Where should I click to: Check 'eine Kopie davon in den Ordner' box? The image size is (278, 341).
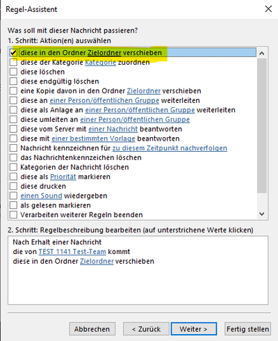tap(13, 91)
